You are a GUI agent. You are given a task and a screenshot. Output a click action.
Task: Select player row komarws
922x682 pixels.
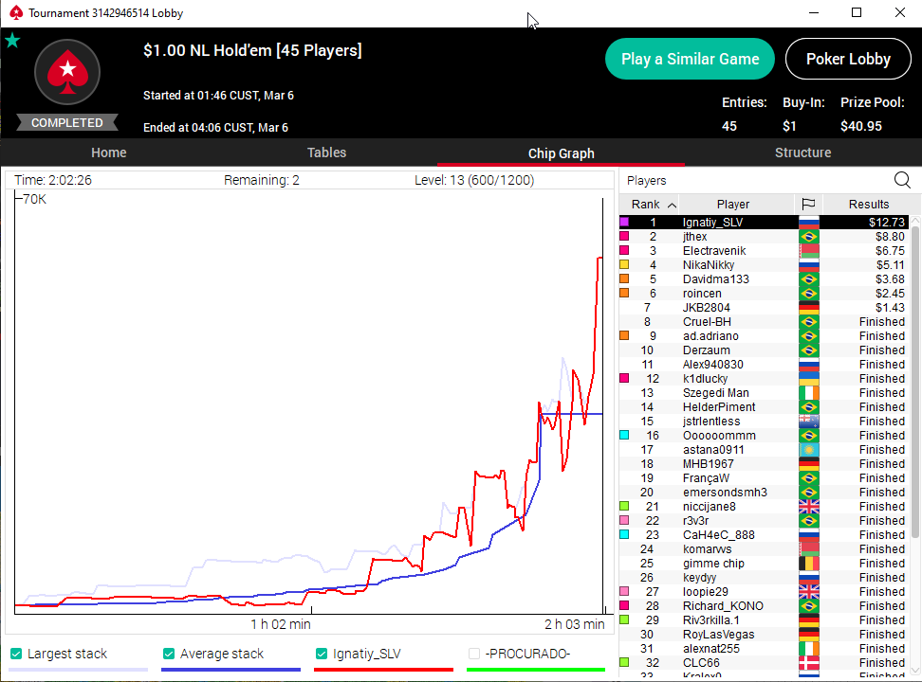point(764,549)
